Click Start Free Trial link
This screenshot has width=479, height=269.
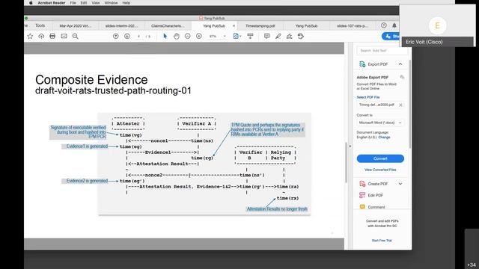click(x=382, y=241)
